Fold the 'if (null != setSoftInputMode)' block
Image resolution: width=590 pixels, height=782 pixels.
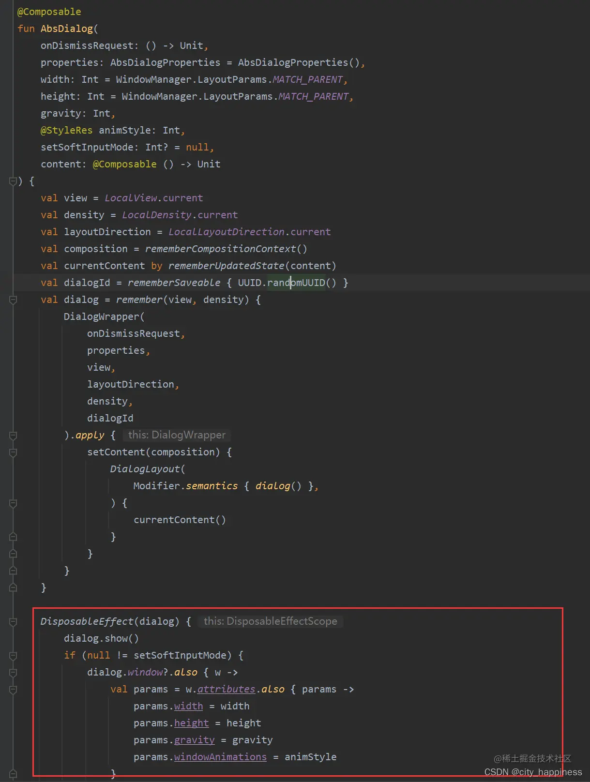click(x=13, y=655)
